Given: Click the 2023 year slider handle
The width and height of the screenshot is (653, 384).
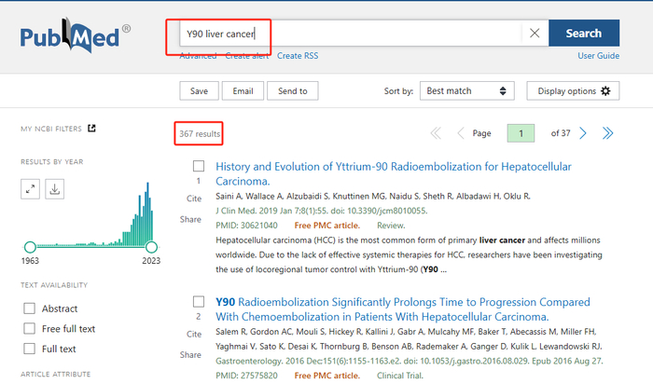Looking at the screenshot, I should coord(151,247).
